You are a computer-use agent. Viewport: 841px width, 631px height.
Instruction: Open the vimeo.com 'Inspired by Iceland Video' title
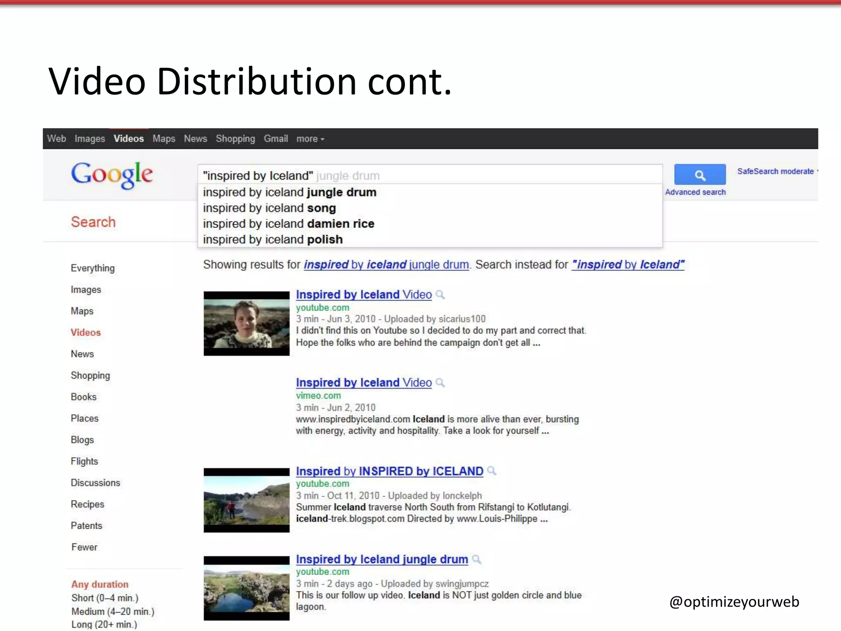pos(364,382)
